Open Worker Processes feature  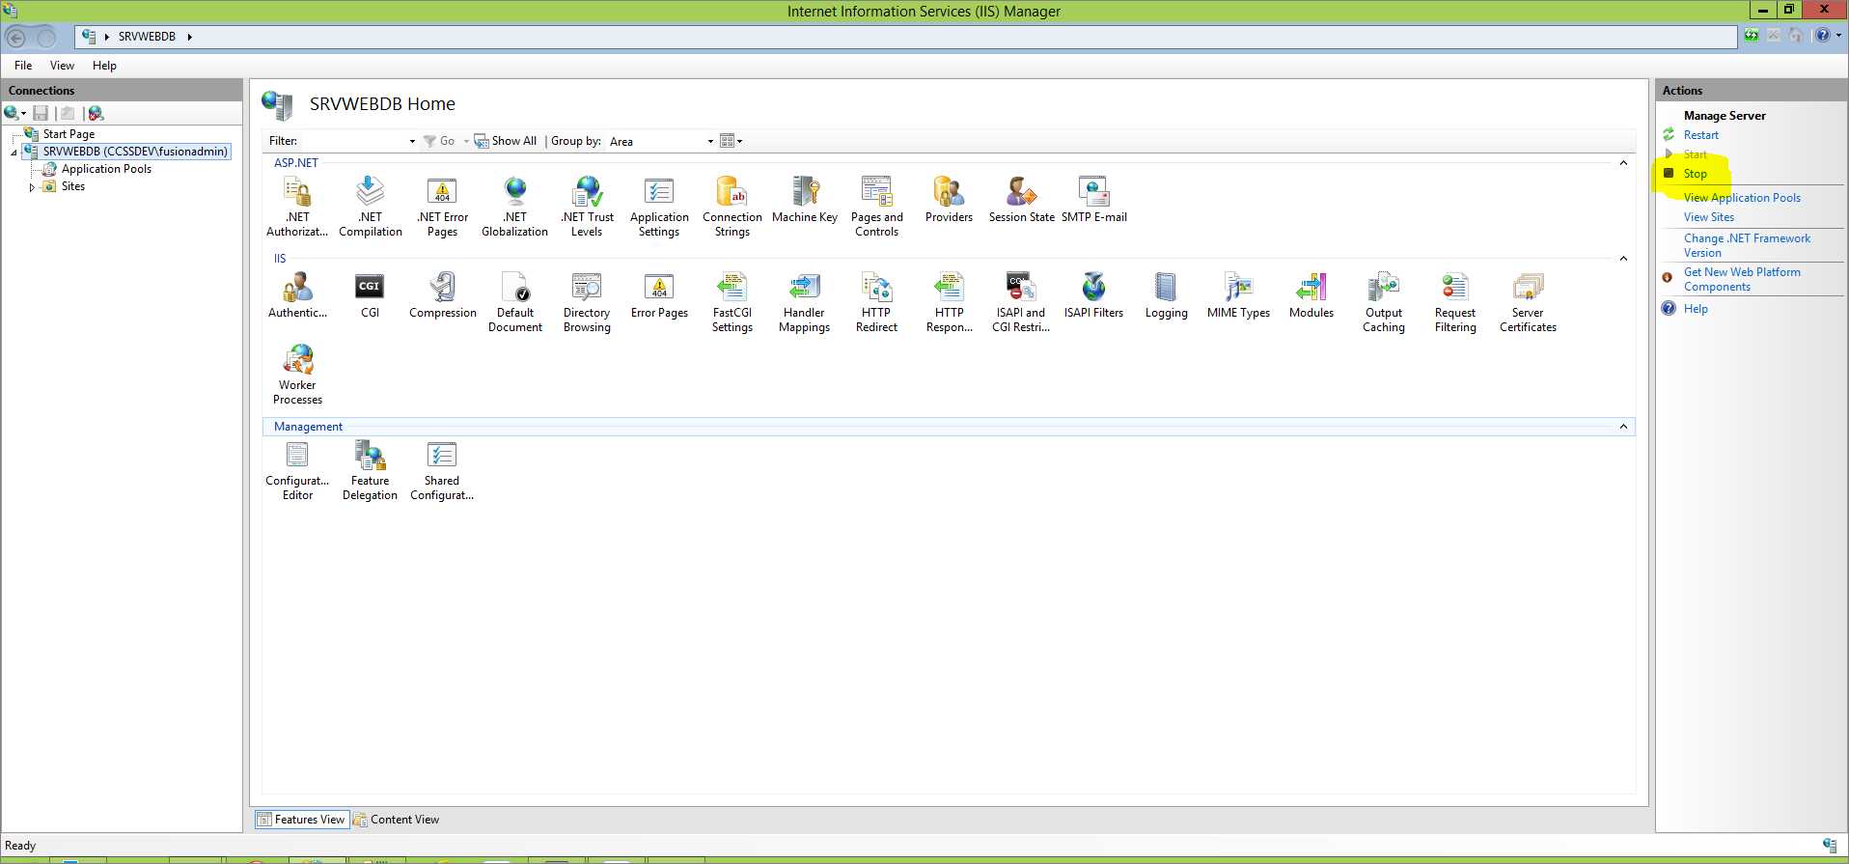coord(297,375)
